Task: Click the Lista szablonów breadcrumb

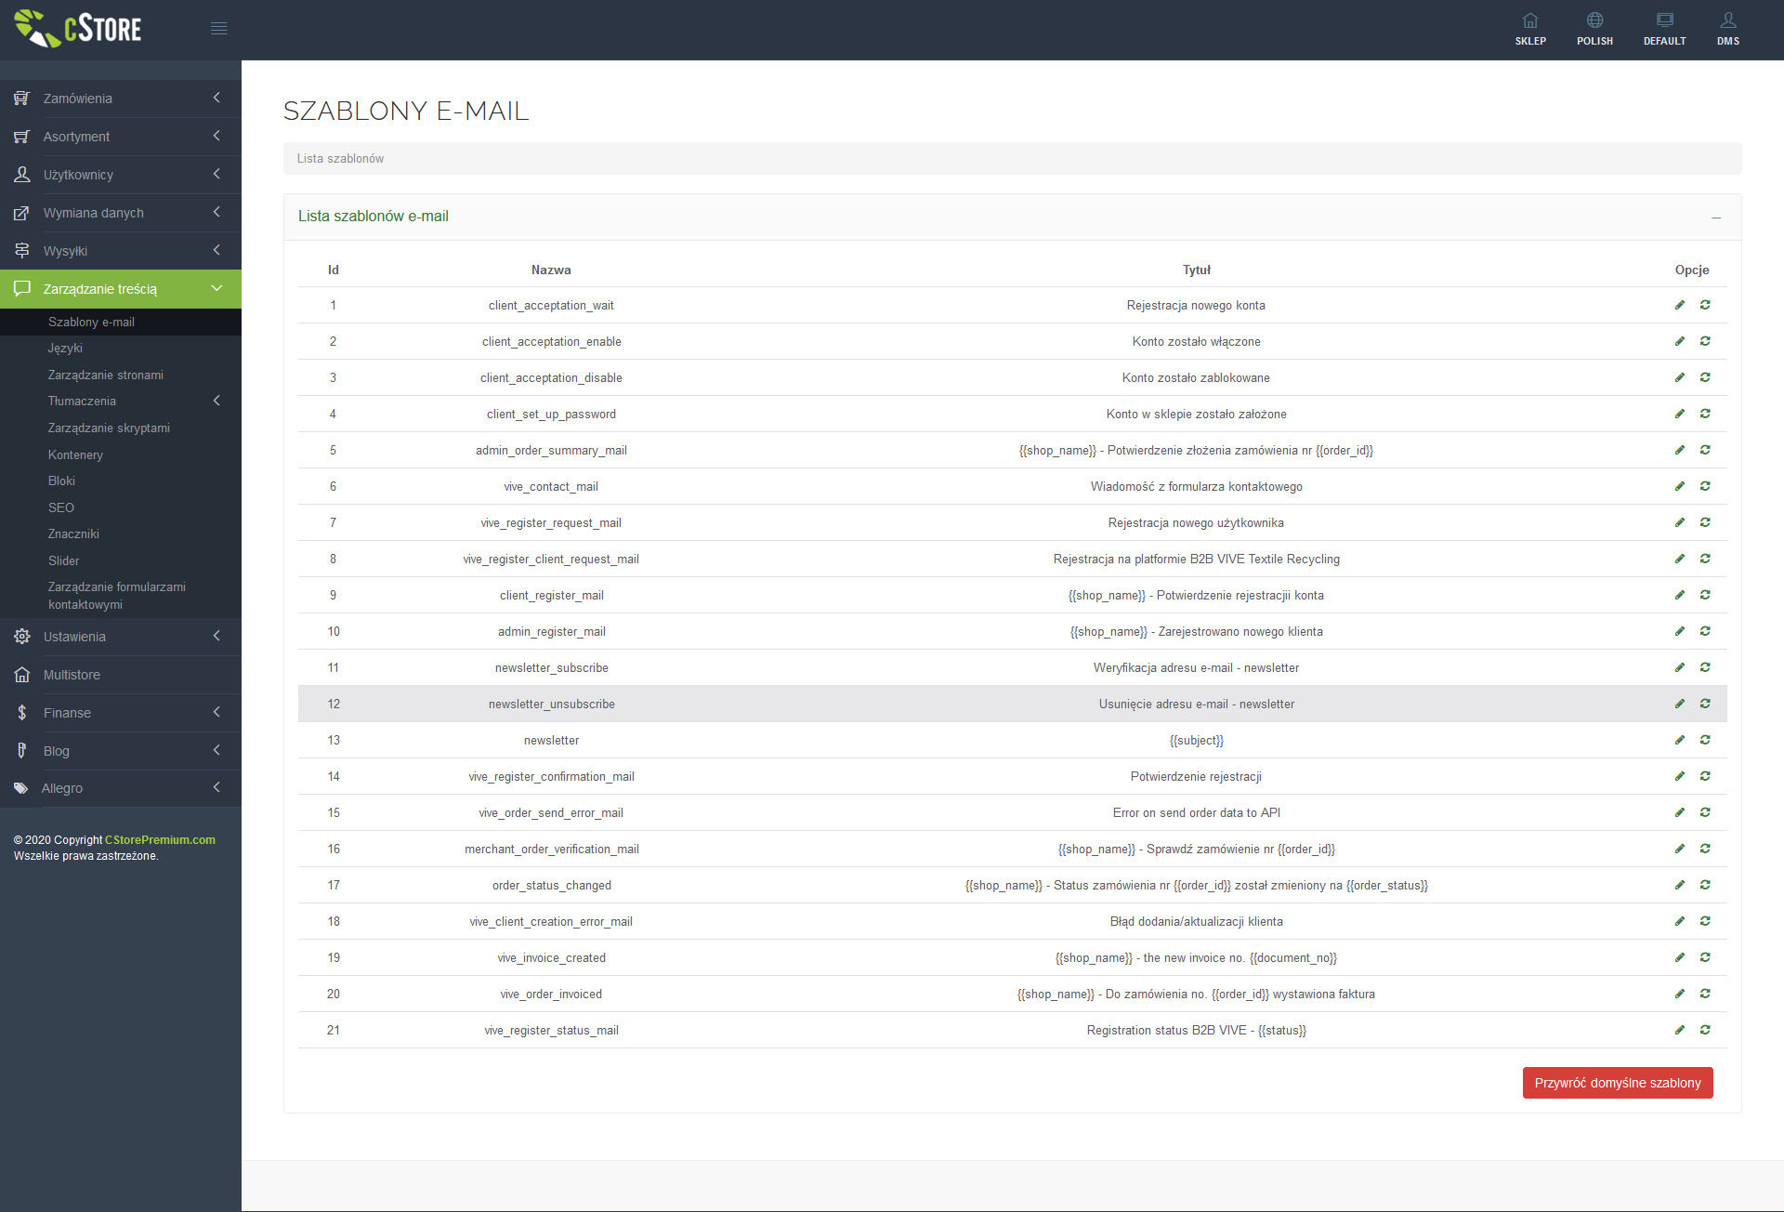Action: pyautogui.click(x=340, y=159)
